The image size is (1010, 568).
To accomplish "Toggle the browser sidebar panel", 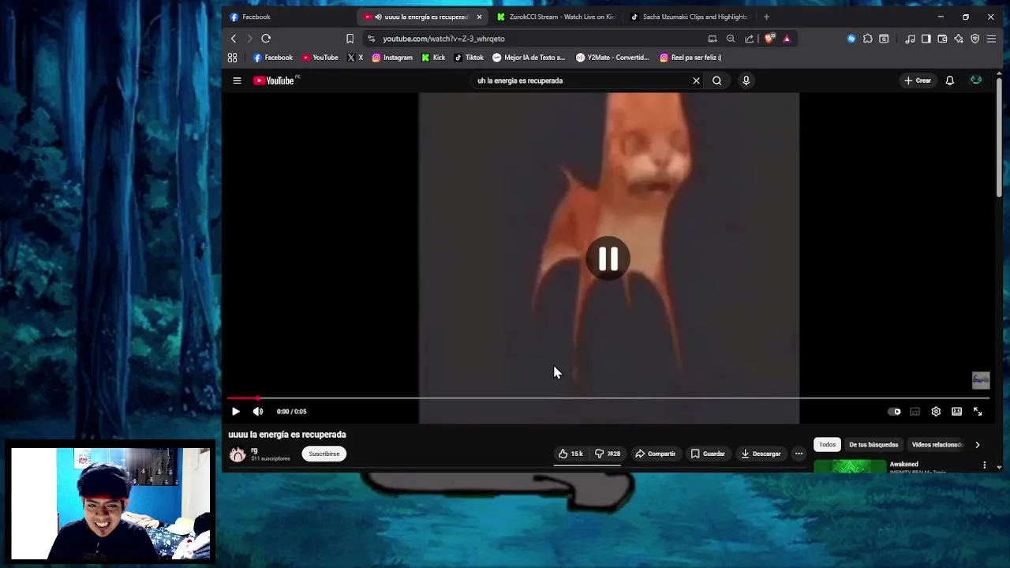I will [x=926, y=39].
